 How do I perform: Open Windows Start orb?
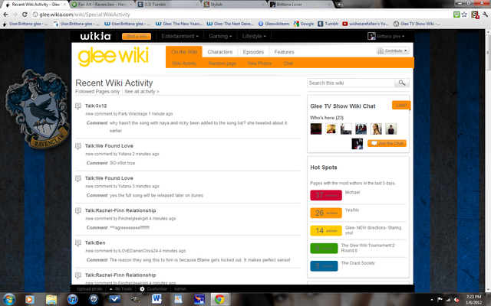coord(8,299)
